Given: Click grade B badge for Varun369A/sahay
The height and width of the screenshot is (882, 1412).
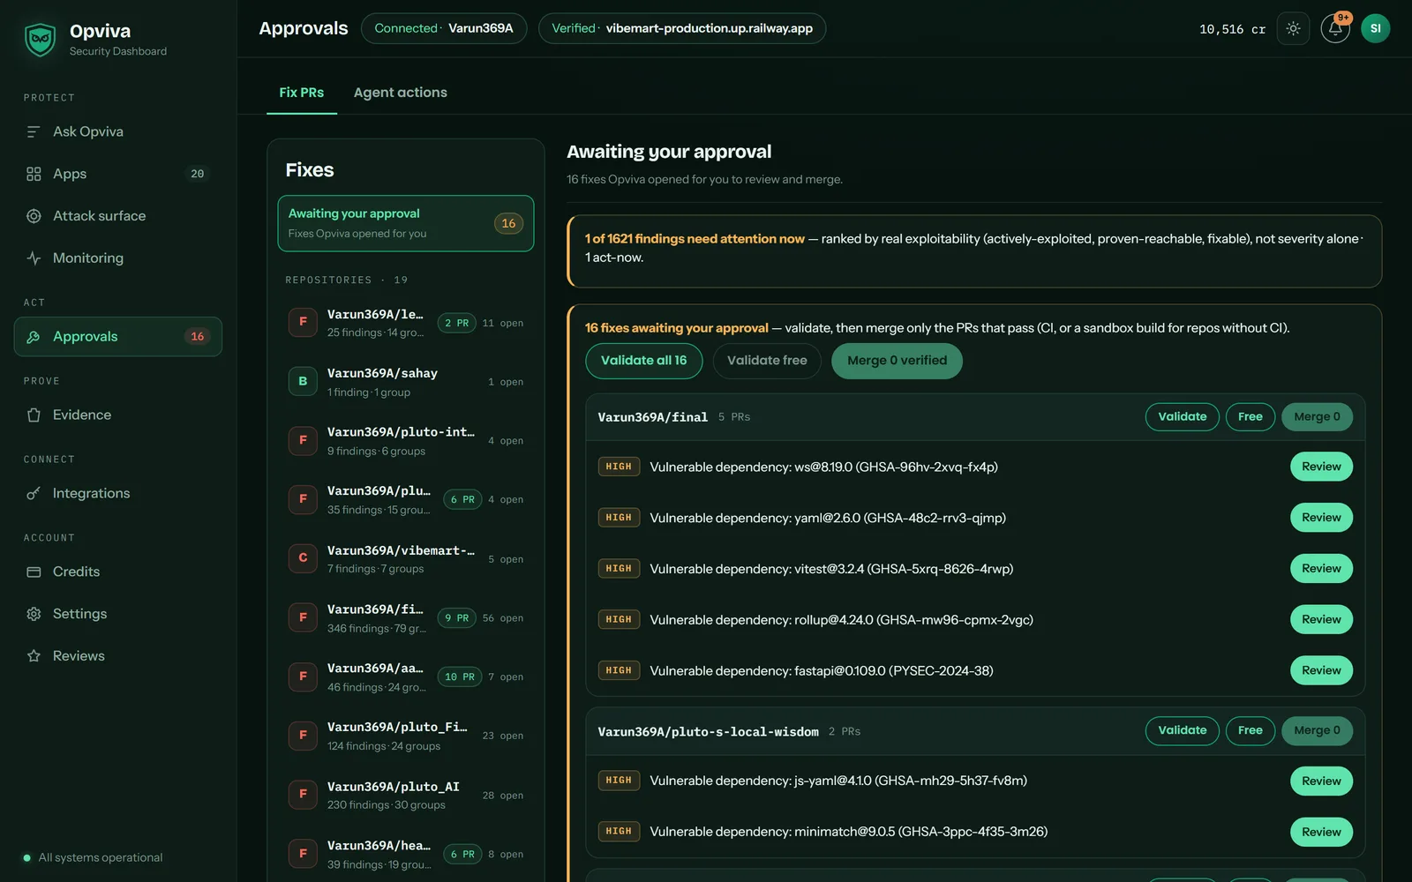Looking at the screenshot, I should [303, 381].
